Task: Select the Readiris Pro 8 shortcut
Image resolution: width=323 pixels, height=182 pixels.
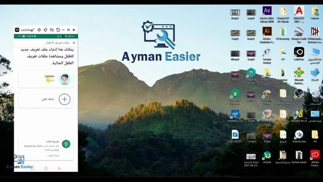Action: [x=299, y=116]
